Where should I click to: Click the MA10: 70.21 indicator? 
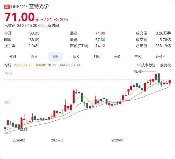point(46,65)
